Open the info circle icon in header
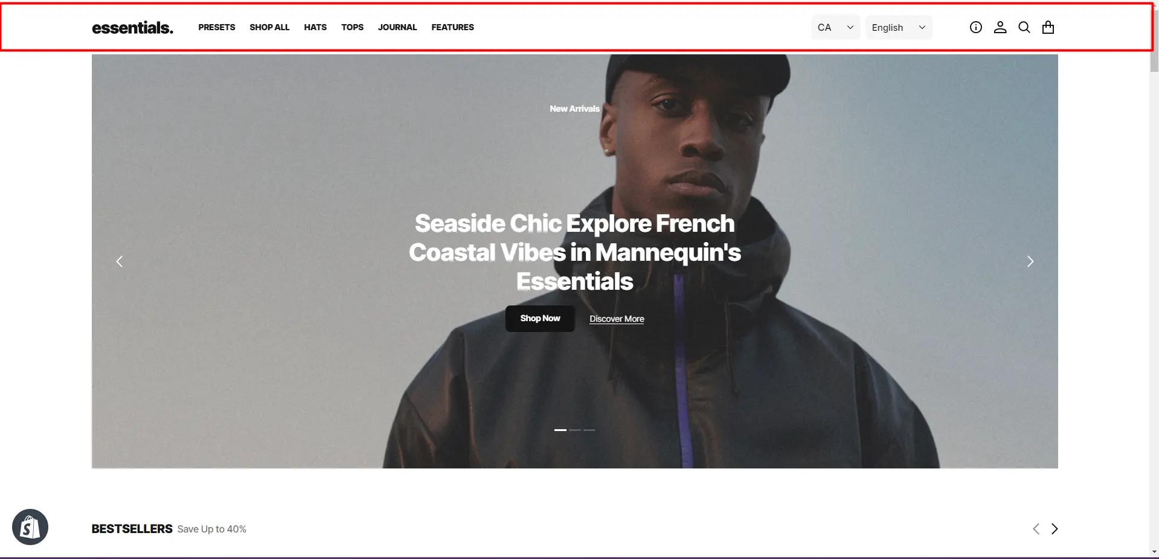Screen dimensions: 1159x559 click(975, 27)
